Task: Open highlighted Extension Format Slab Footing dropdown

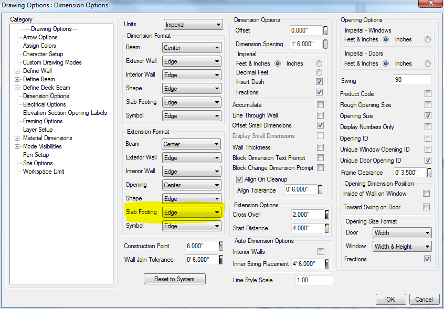Action: coord(192,212)
